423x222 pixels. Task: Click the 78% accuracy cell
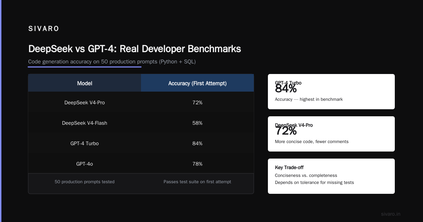(197, 164)
